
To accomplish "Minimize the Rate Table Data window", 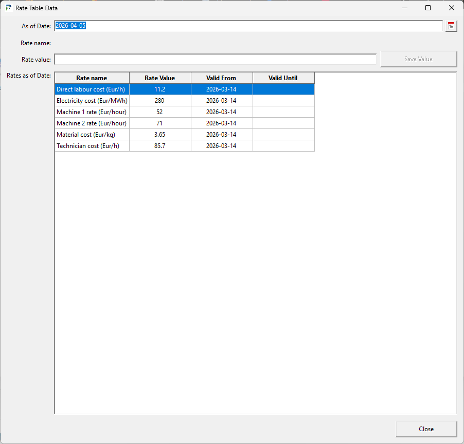I will pyautogui.click(x=404, y=8).
